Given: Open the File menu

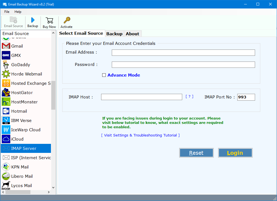Looking at the screenshot, I should [7, 12].
